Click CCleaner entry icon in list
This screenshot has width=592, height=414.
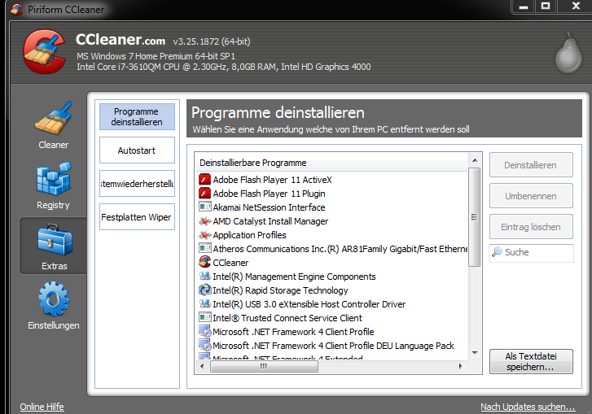(x=204, y=262)
